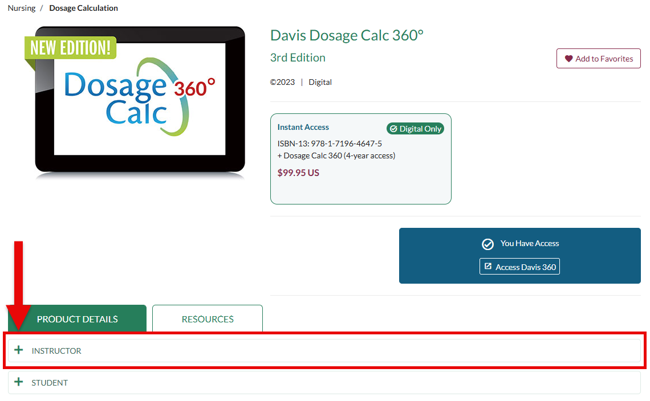This screenshot has height=401, width=650.
Task: Click the $99.95 US price
Action: tap(298, 173)
